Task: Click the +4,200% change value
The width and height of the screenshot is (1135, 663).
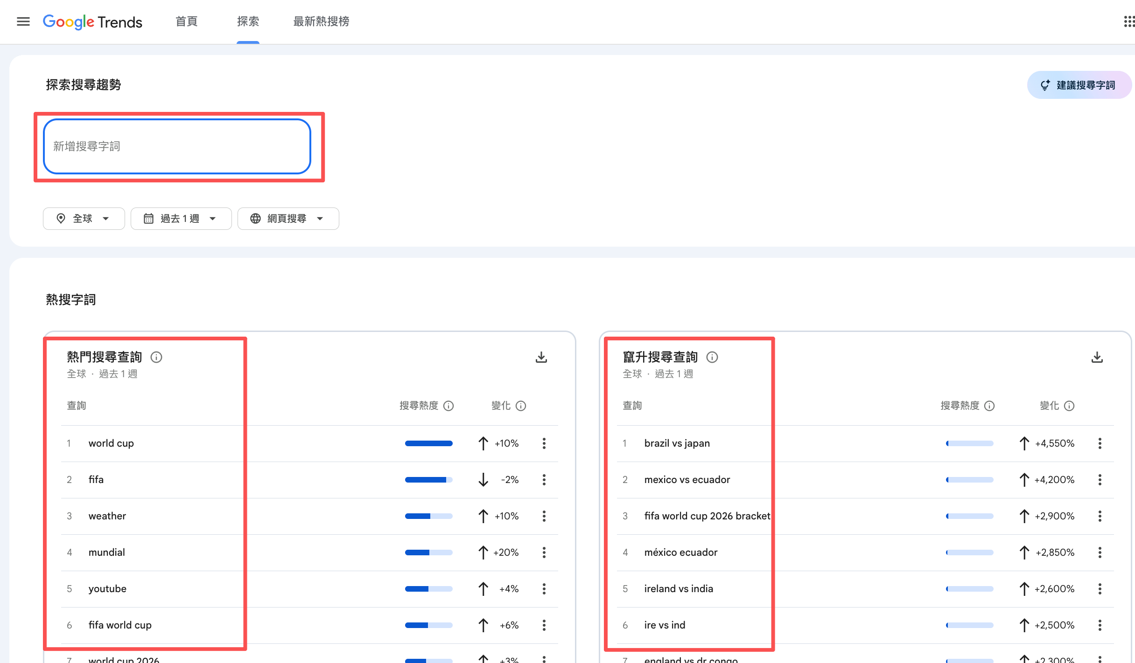Action: pos(1054,480)
